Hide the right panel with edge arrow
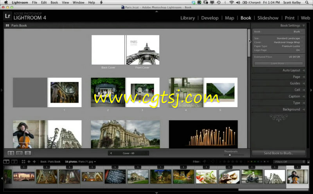Viewport: 313px width, 194px height. point(311,90)
